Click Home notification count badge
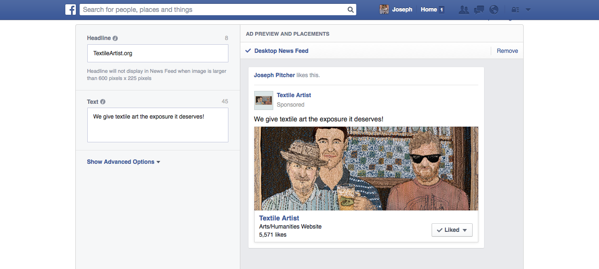Image resolution: width=599 pixels, height=269 pixels. [442, 10]
